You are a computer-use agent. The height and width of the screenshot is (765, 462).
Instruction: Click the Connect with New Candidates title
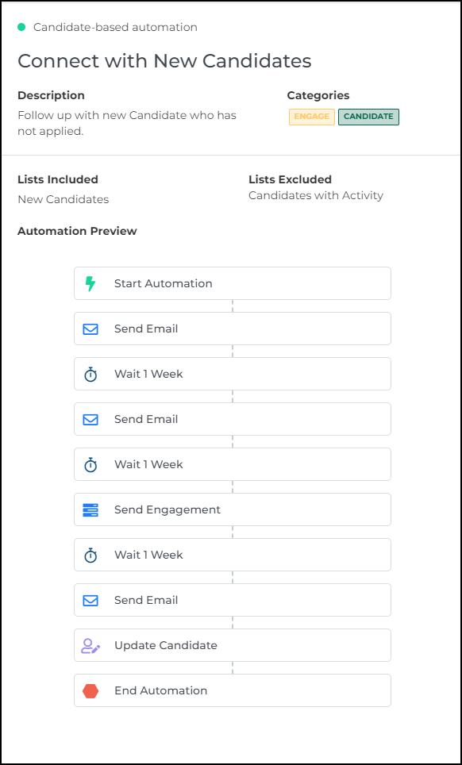[x=164, y=61]
